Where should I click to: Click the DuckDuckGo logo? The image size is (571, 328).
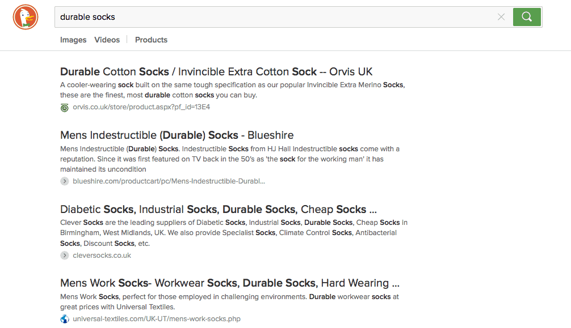[x=26, y=17]
